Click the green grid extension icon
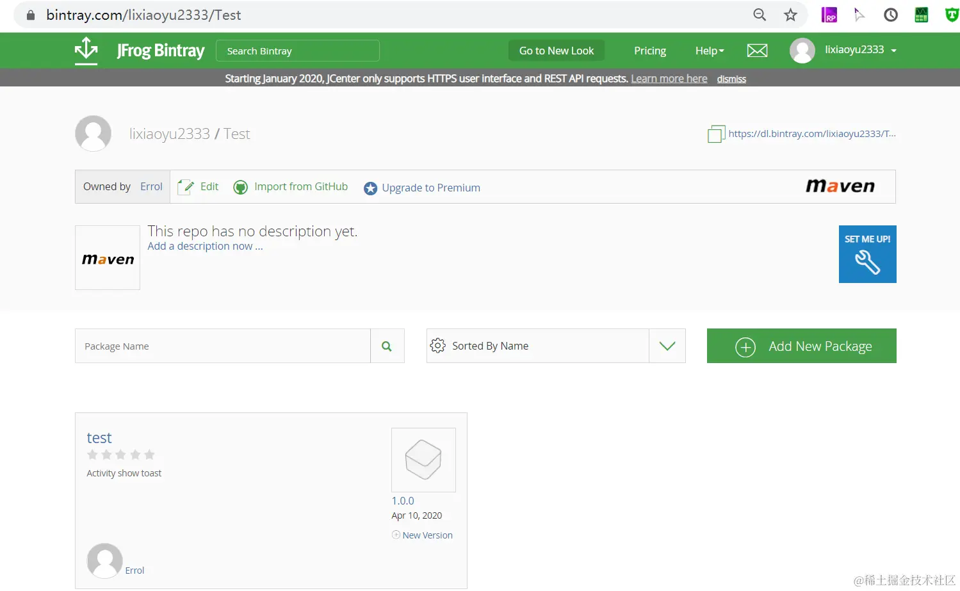Image resolution: width=960 pixels, height=591 pixels. point(922,15)
